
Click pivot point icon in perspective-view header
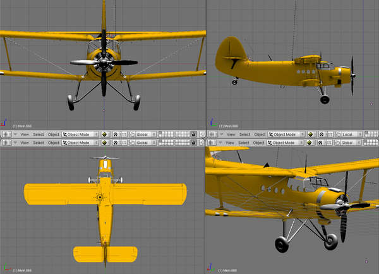[322, 143]
